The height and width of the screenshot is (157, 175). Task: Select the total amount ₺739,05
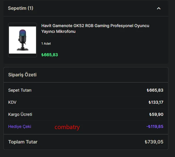[x=154, y=142]
